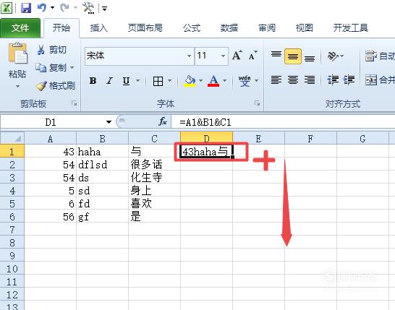
Task: Click the fill color paint bucket icon
Action: (190, 81)
